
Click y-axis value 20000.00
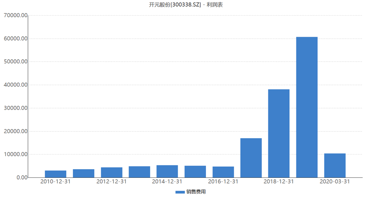(16, 131)
